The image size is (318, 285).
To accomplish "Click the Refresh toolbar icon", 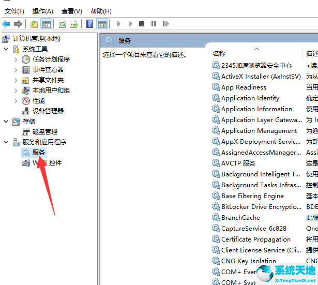I will pyautogui.click(x=62, y=24).
